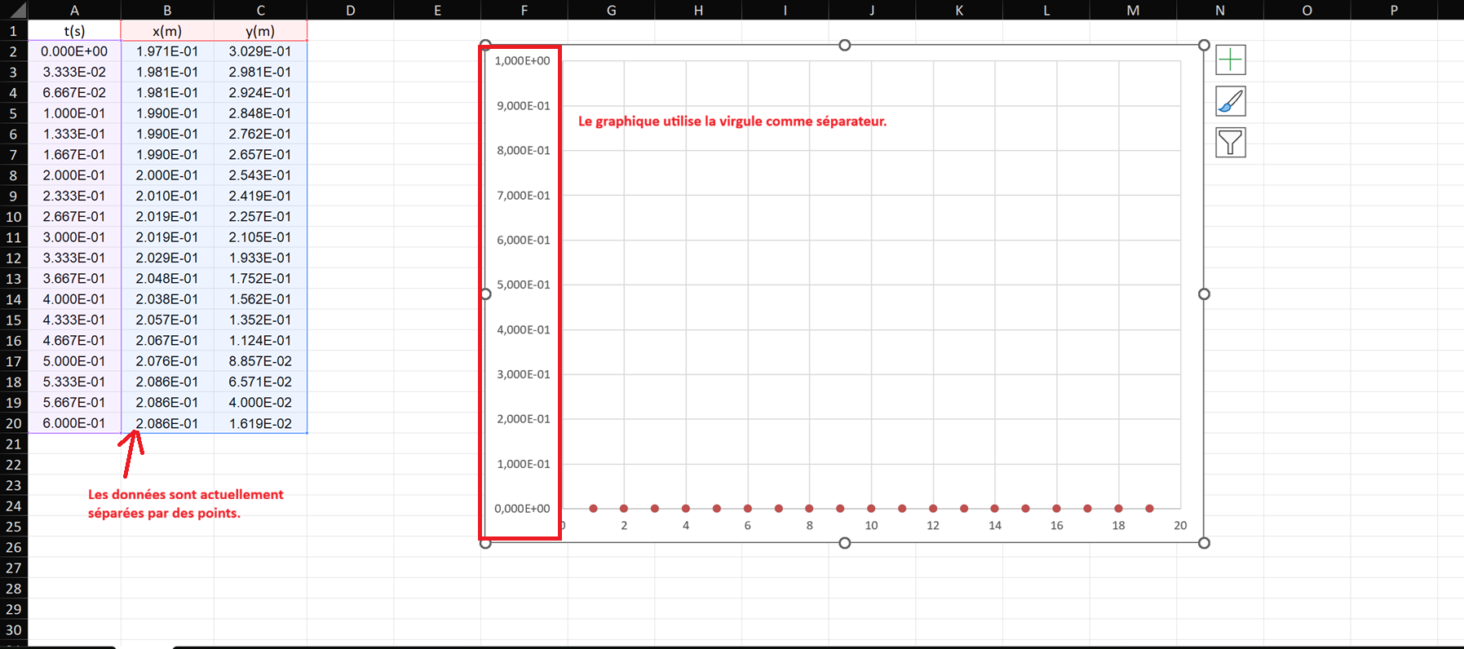Open the Chart Filters funnel button
Image resolution: width=1464 pixels, height=649 pixels.
coord(1231,143)
